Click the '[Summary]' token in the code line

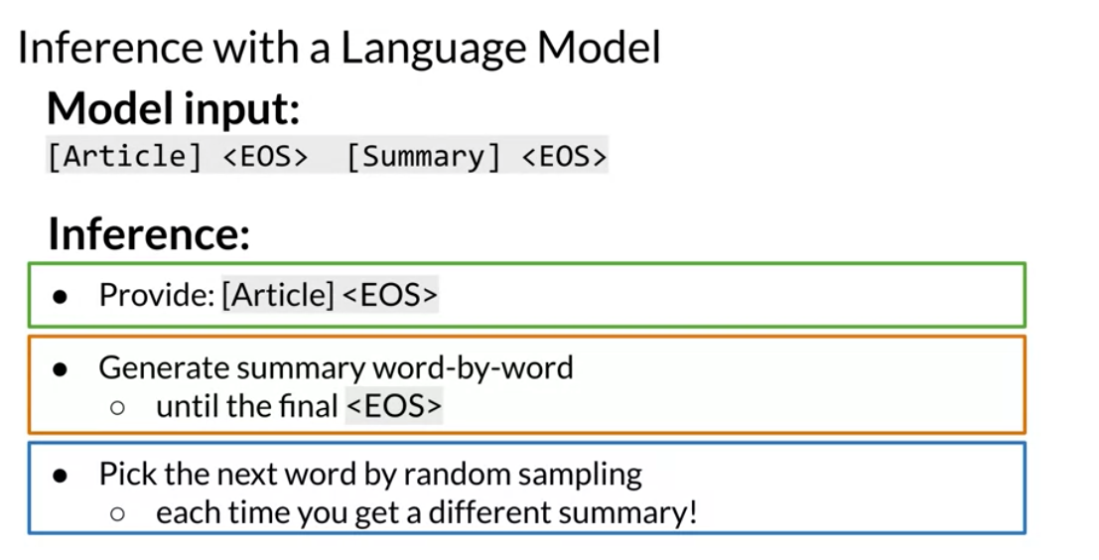click(x=423, y=156)
